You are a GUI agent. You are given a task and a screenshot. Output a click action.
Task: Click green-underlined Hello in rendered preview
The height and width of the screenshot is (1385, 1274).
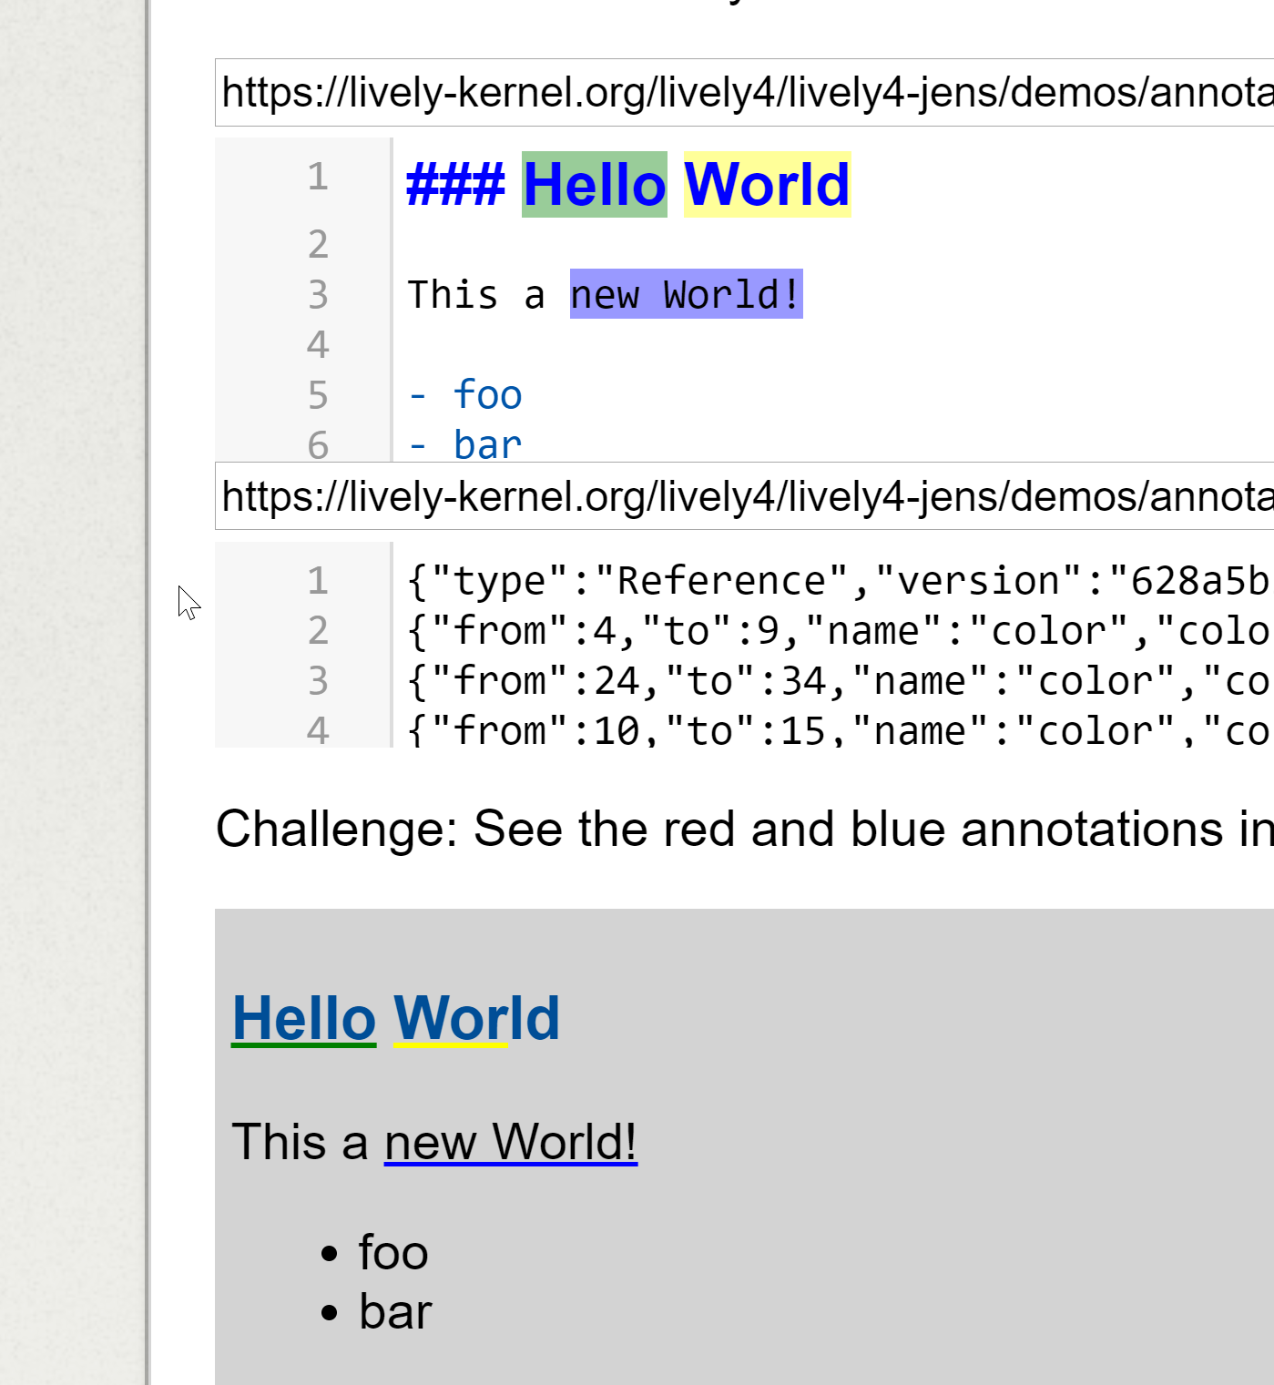coord(303,1018)
